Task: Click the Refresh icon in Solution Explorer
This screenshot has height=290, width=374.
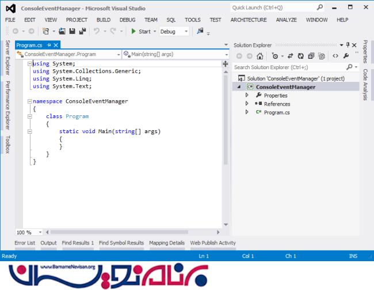Action: pos(300,56)
